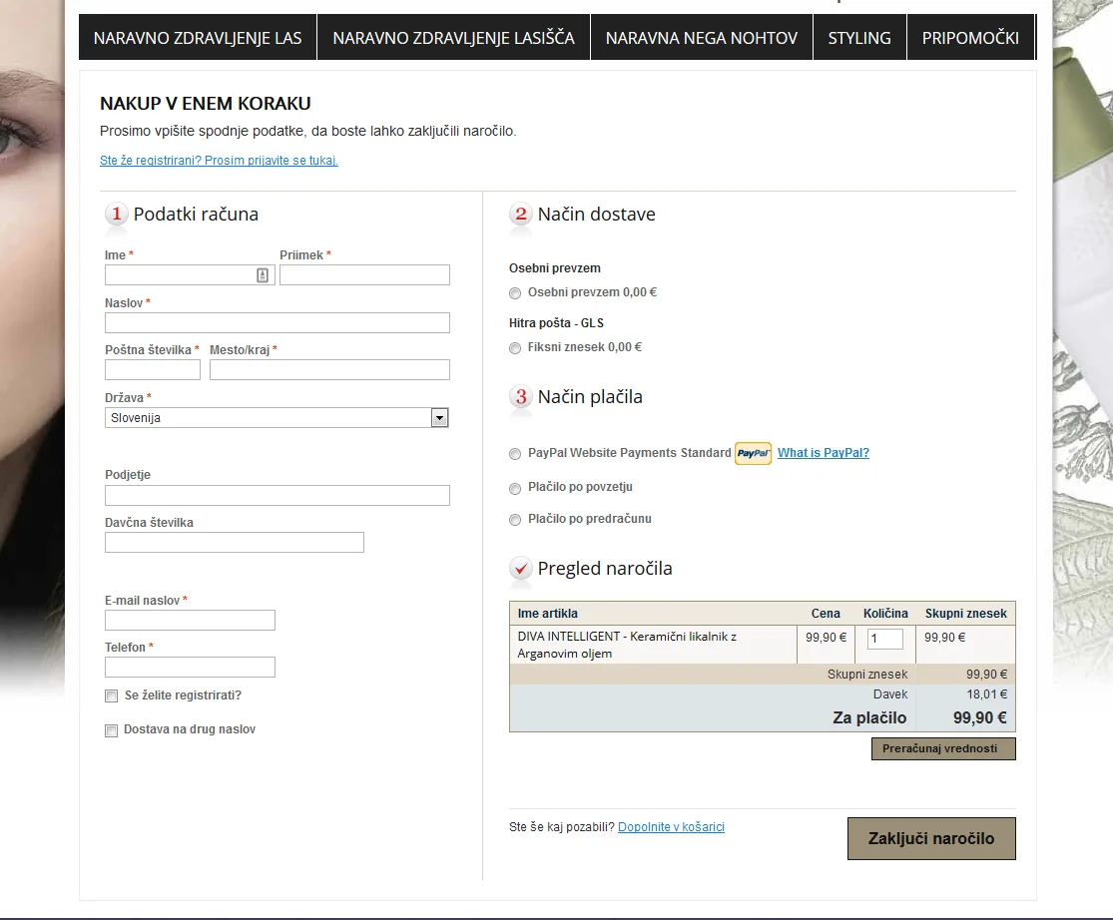The width and height of the screenshot is (1113, 920).
Task: Focus the Priimek input field
Action: [x=365, y=275]
